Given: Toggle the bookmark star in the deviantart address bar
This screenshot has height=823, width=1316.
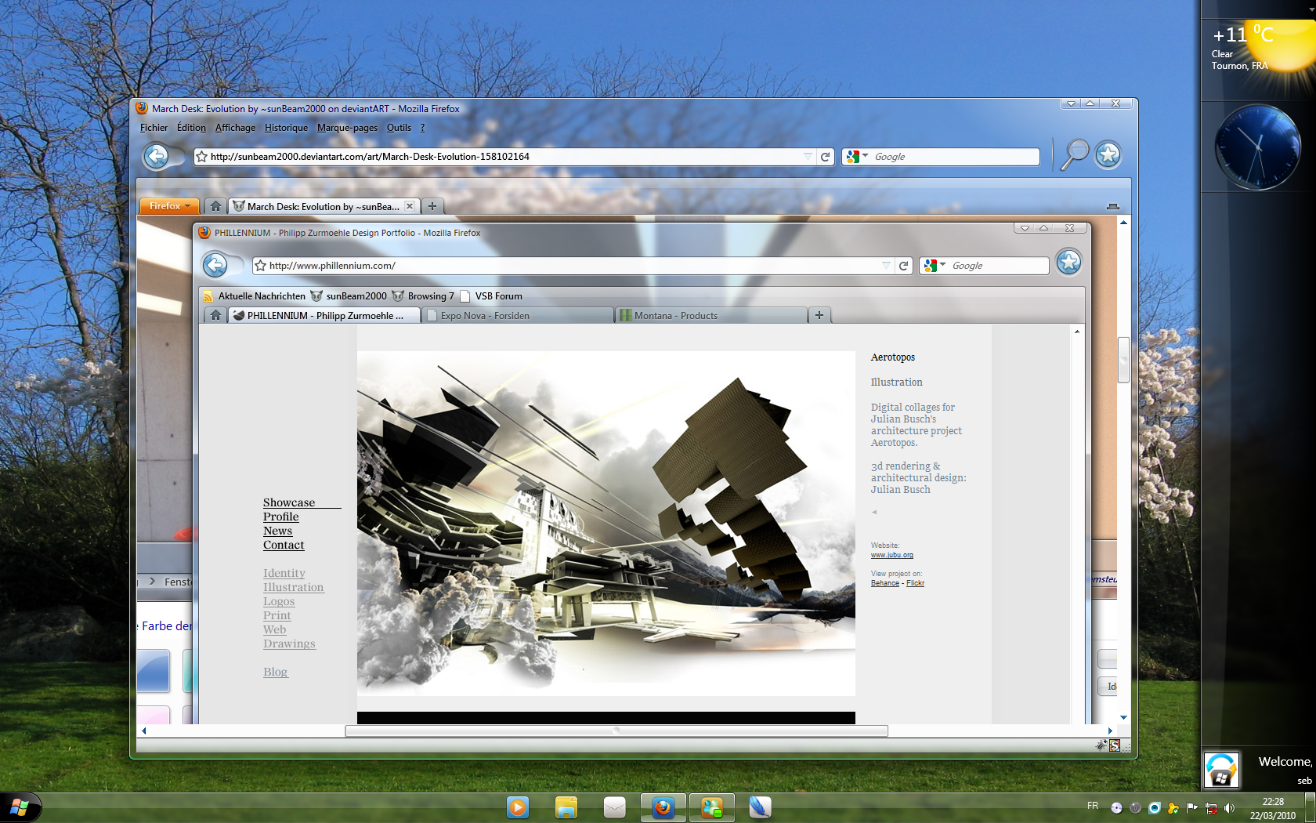Looking at the screenshot, I should 201,157.
